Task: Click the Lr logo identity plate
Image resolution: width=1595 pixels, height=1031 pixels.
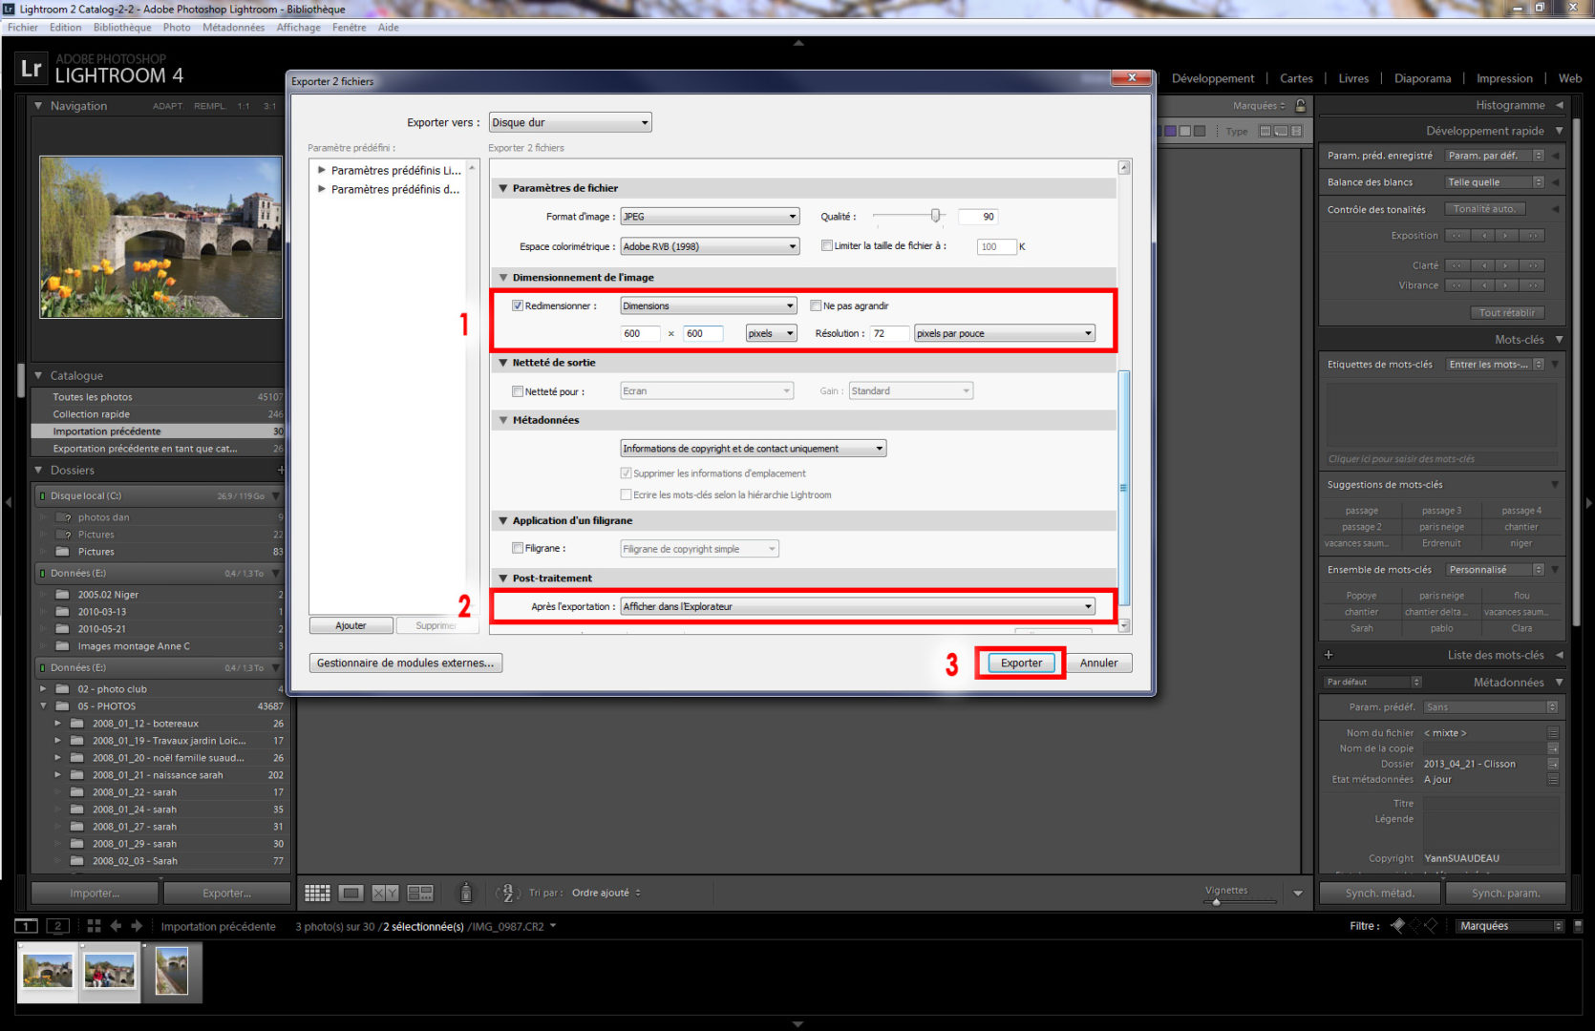Action: (32, 69)
